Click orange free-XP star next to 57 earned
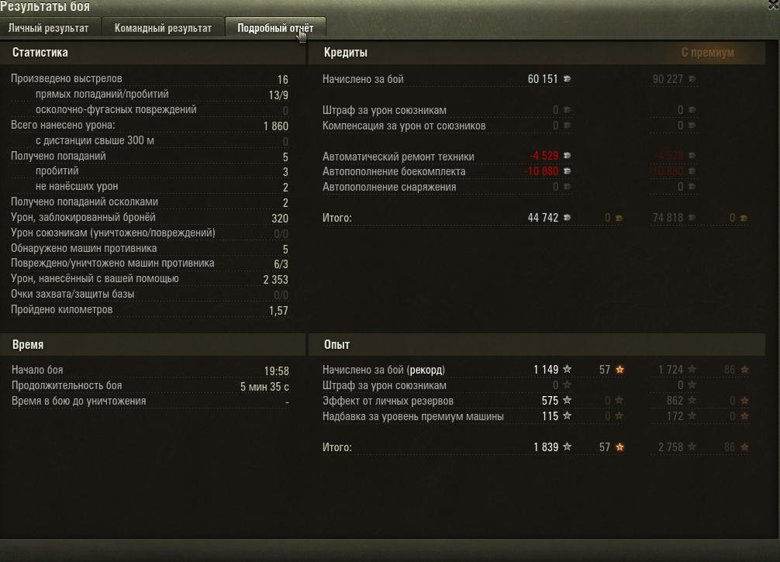This screenshot has width=780, height=562. [620, 369]
